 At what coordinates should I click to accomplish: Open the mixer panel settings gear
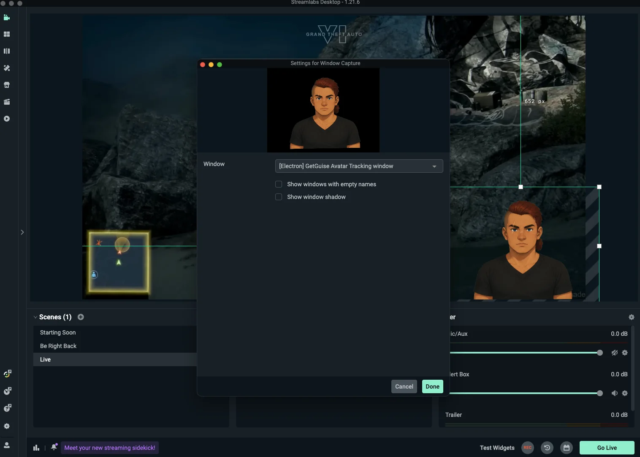pos(632,317)
